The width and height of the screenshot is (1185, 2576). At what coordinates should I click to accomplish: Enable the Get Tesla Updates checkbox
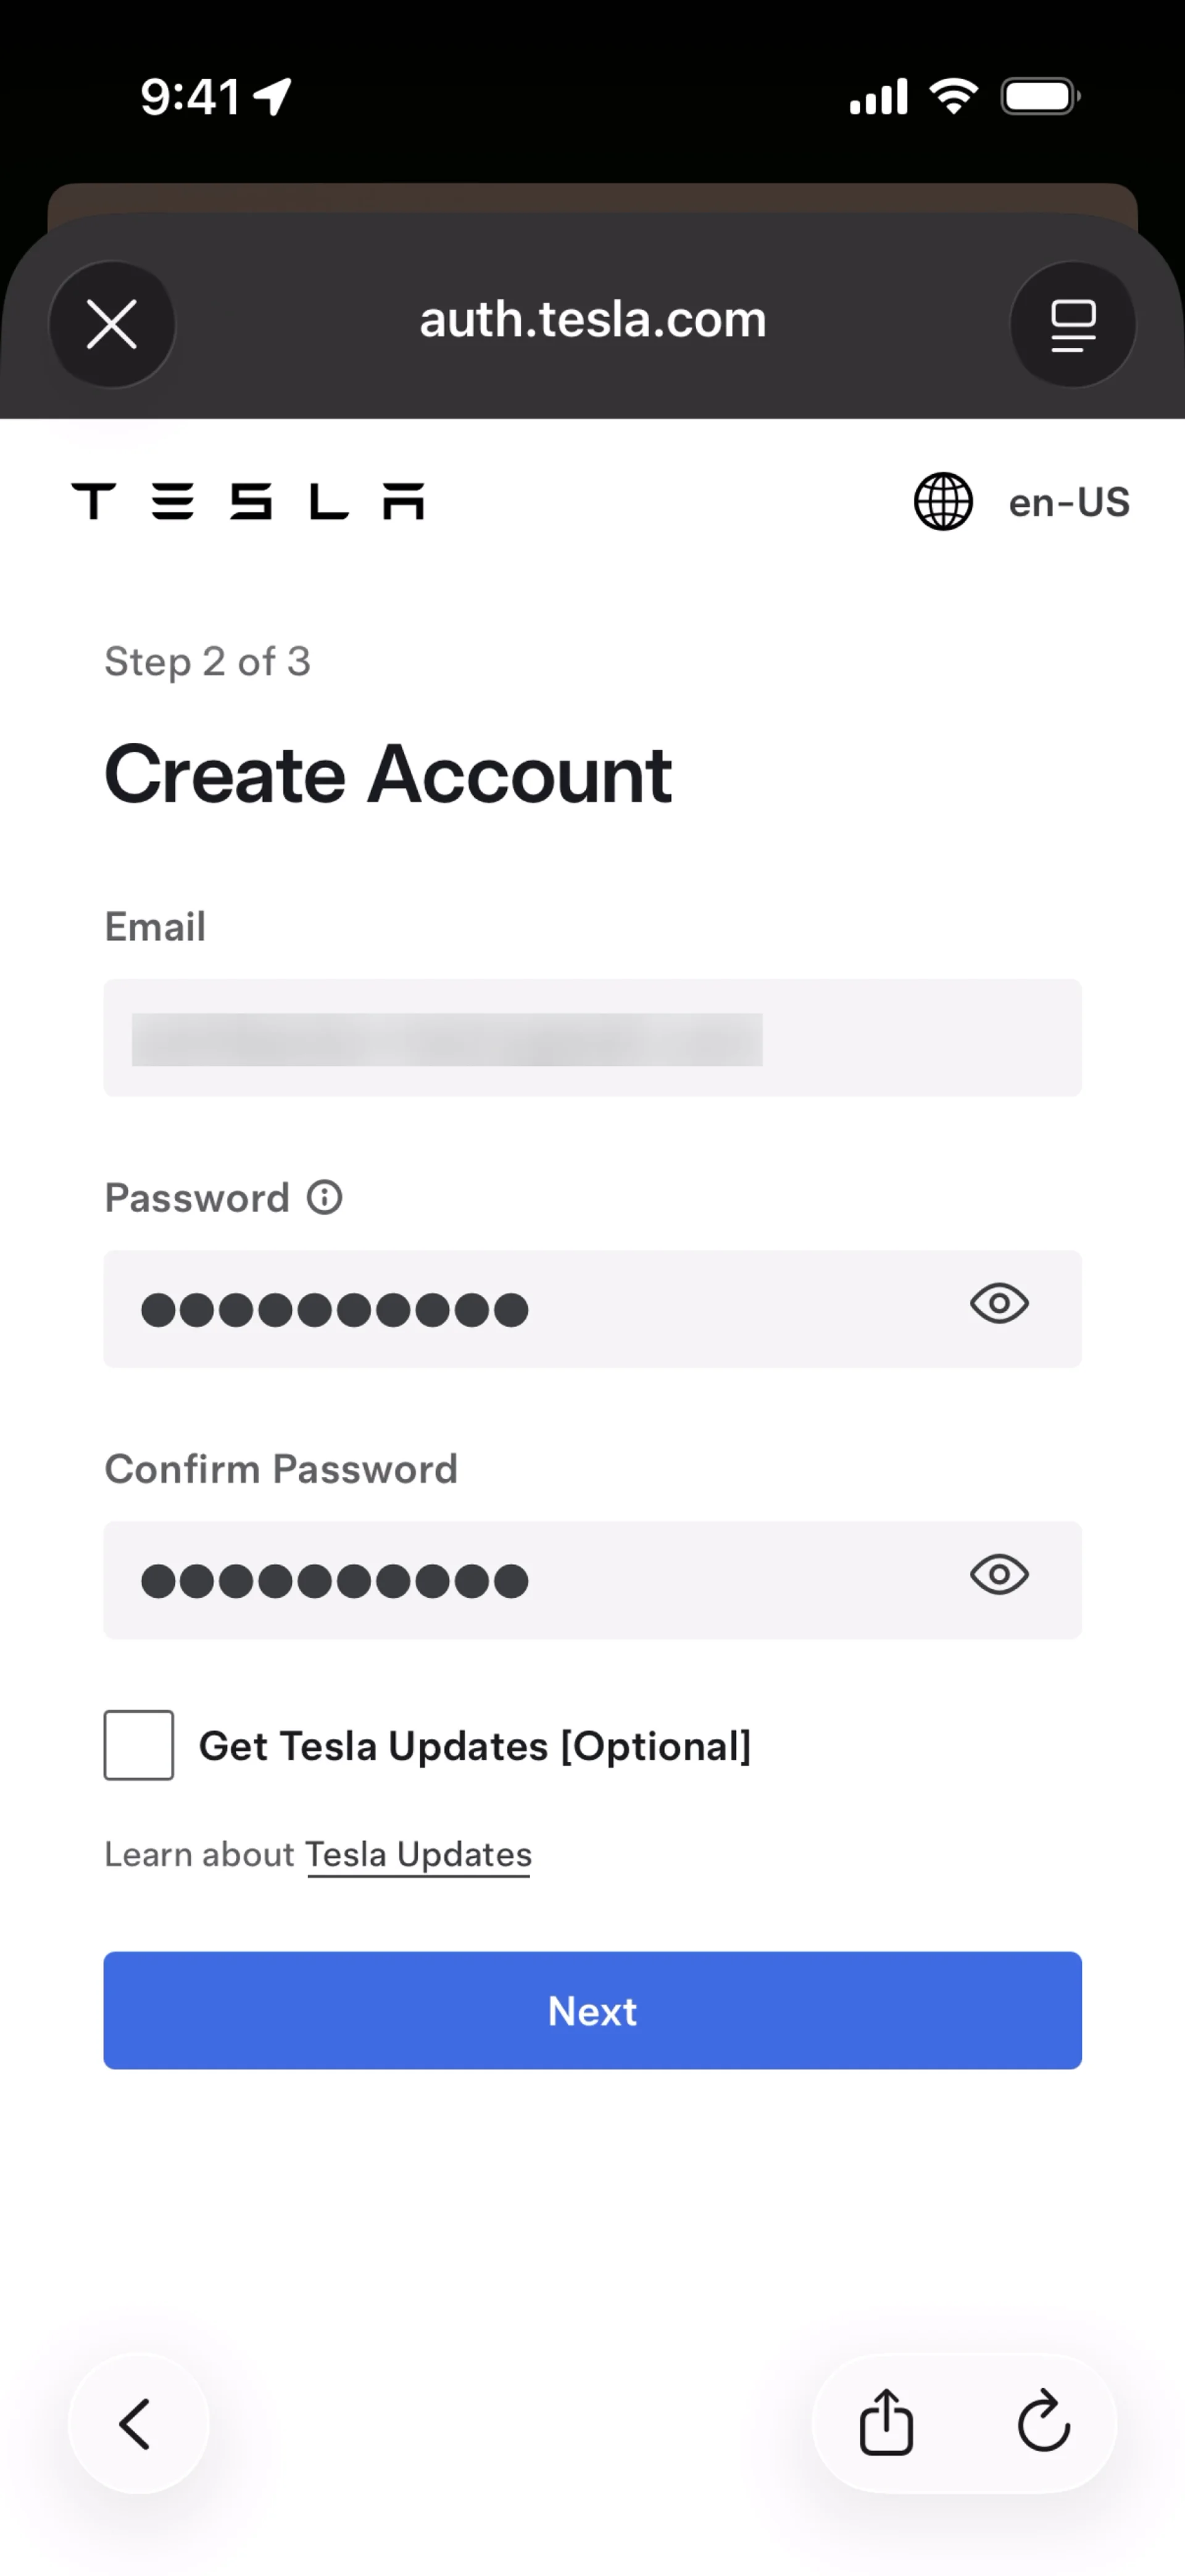click(139, 1745)
